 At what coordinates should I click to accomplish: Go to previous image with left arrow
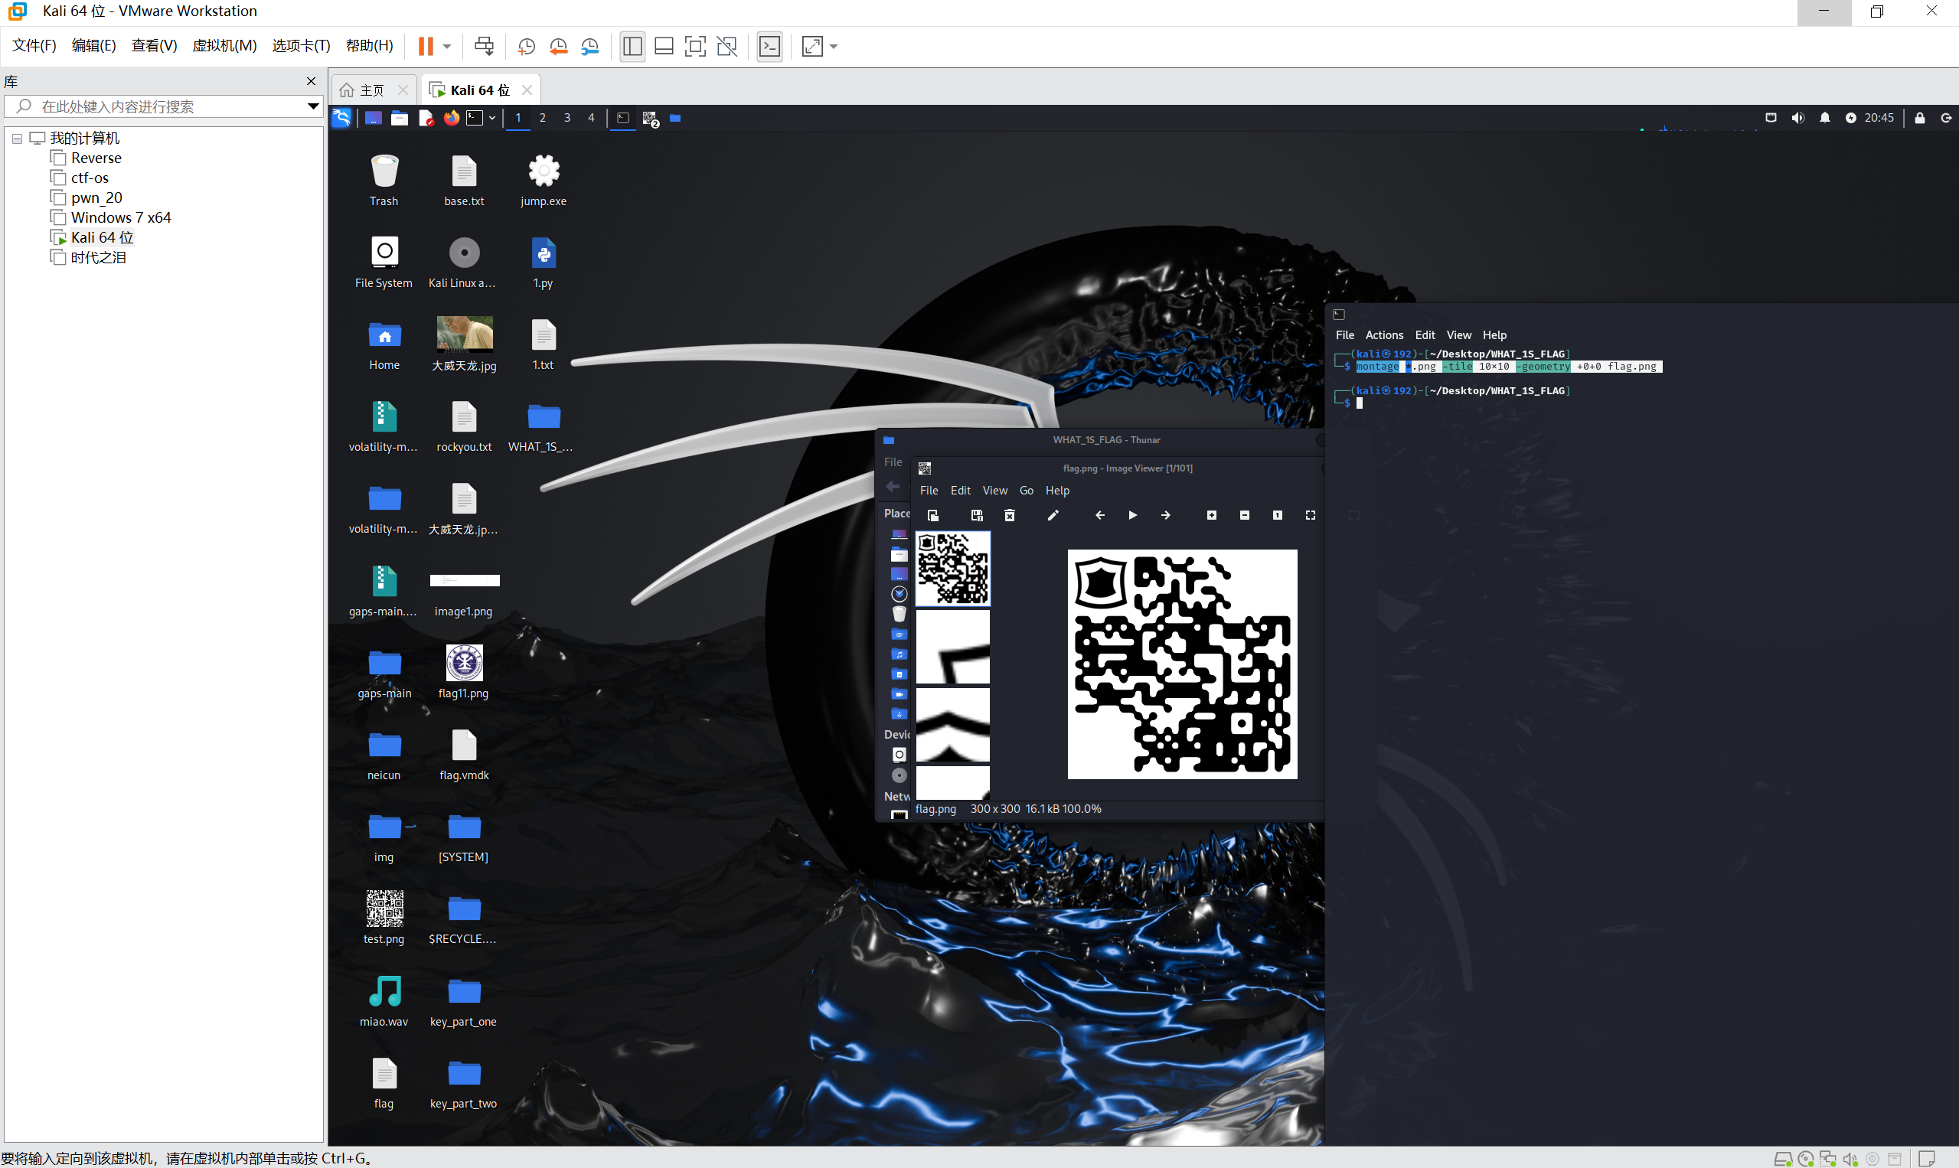click(x=1099, y=516)
